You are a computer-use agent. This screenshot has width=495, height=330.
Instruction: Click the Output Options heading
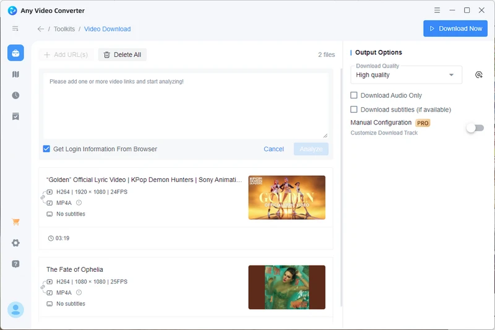tap(379, 53)
